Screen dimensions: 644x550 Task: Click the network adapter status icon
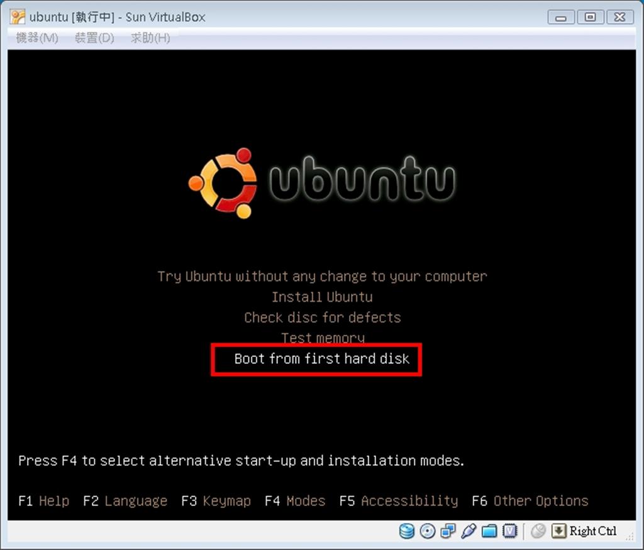pyautogui.click(x=448, y=531)
